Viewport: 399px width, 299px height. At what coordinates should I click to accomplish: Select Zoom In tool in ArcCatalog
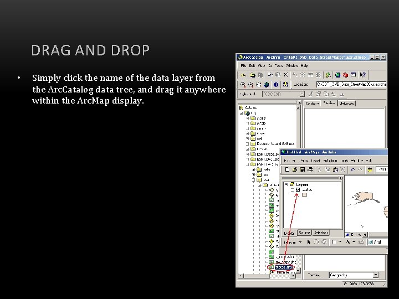[243, 84]
